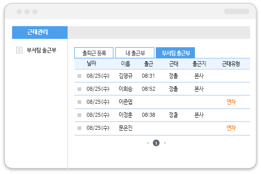The width and height of the screenshot is (261, 174).
Task: Tick the checkbox for 문은진 row
Action: (x=80, y=128)
